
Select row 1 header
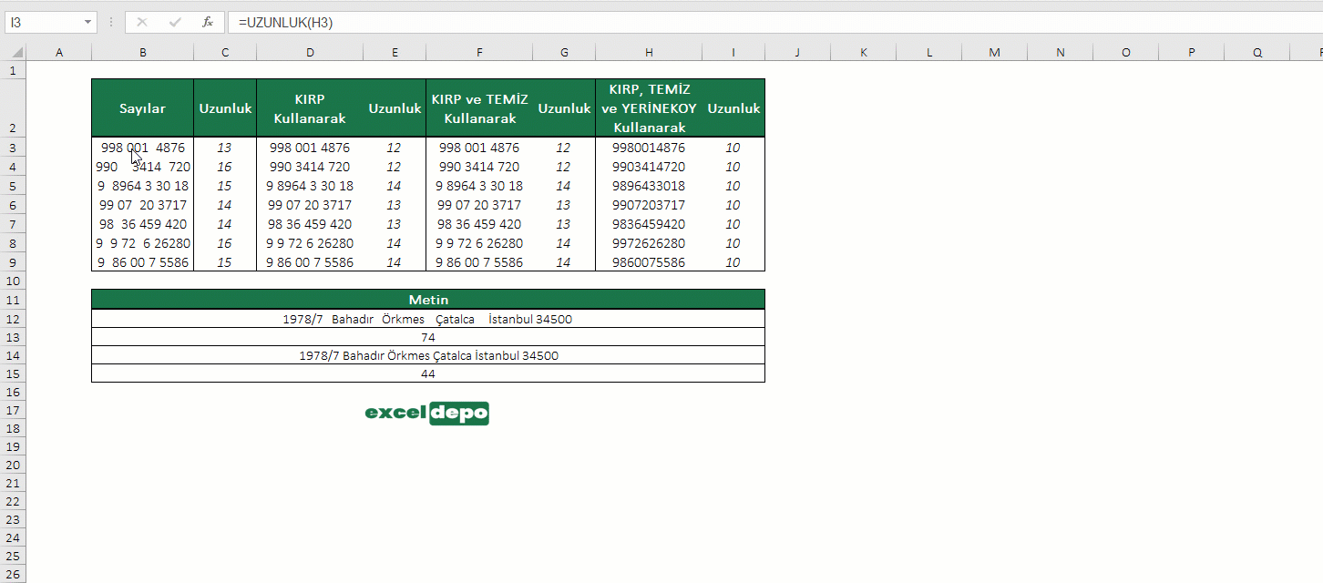coord(13,70)
